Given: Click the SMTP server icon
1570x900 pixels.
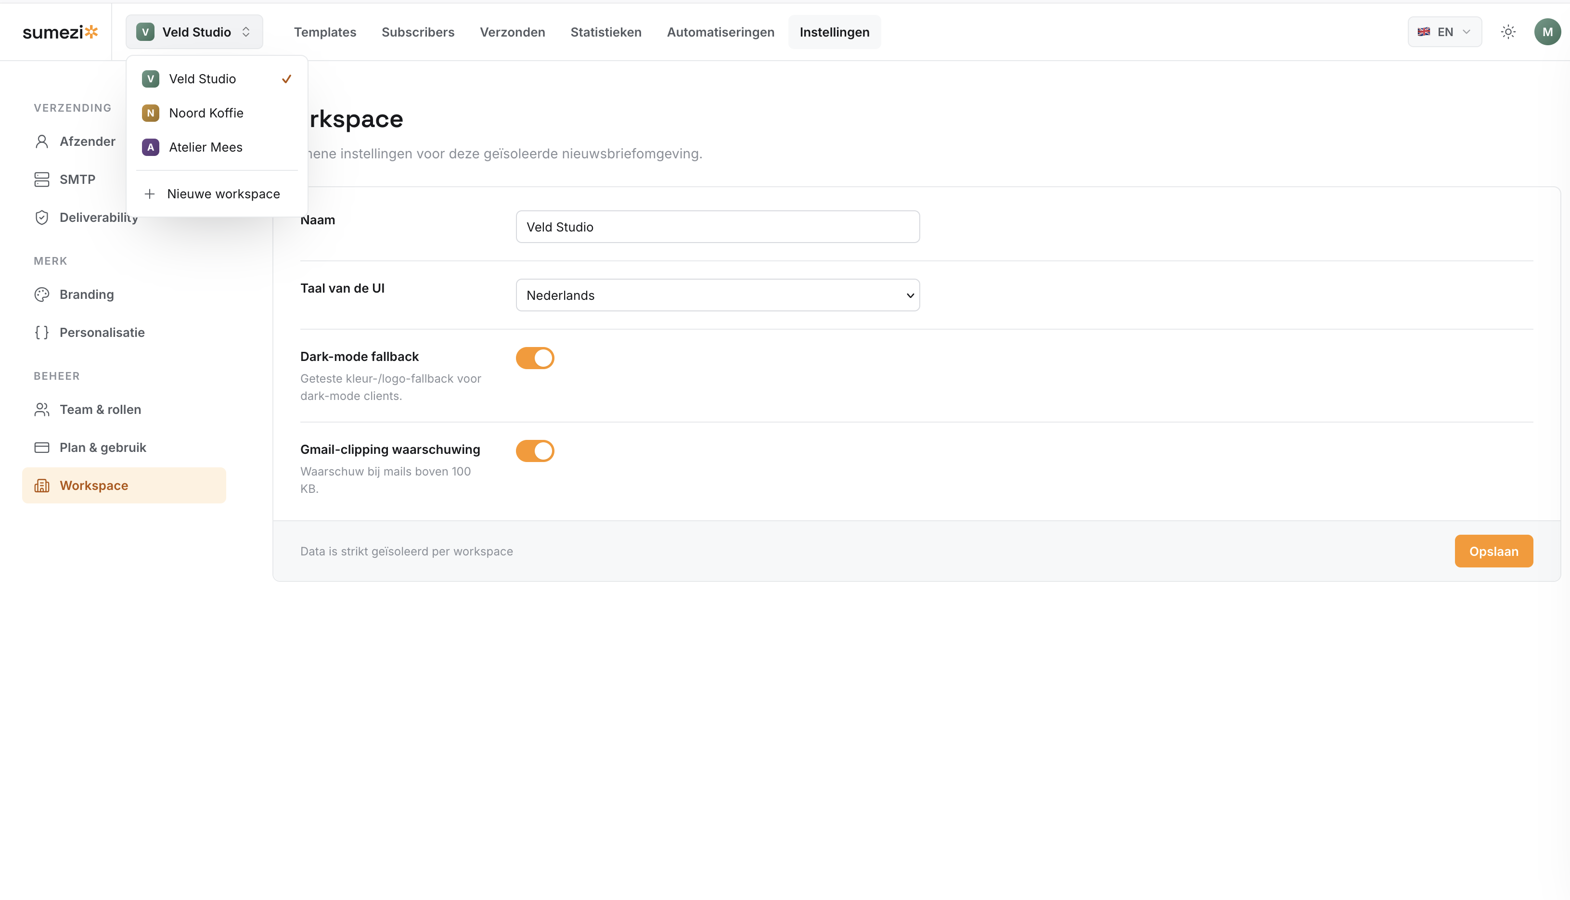Looking at the screenshot, I should (x=41, y=179).
